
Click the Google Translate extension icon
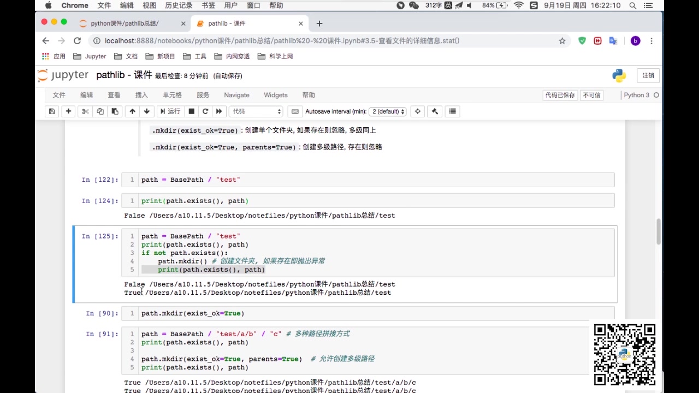[x=613, y=41]
